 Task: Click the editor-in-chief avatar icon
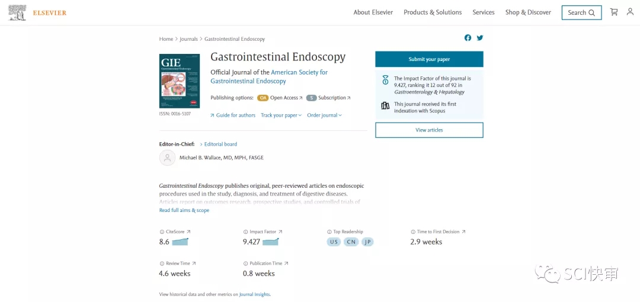[167, 158]
